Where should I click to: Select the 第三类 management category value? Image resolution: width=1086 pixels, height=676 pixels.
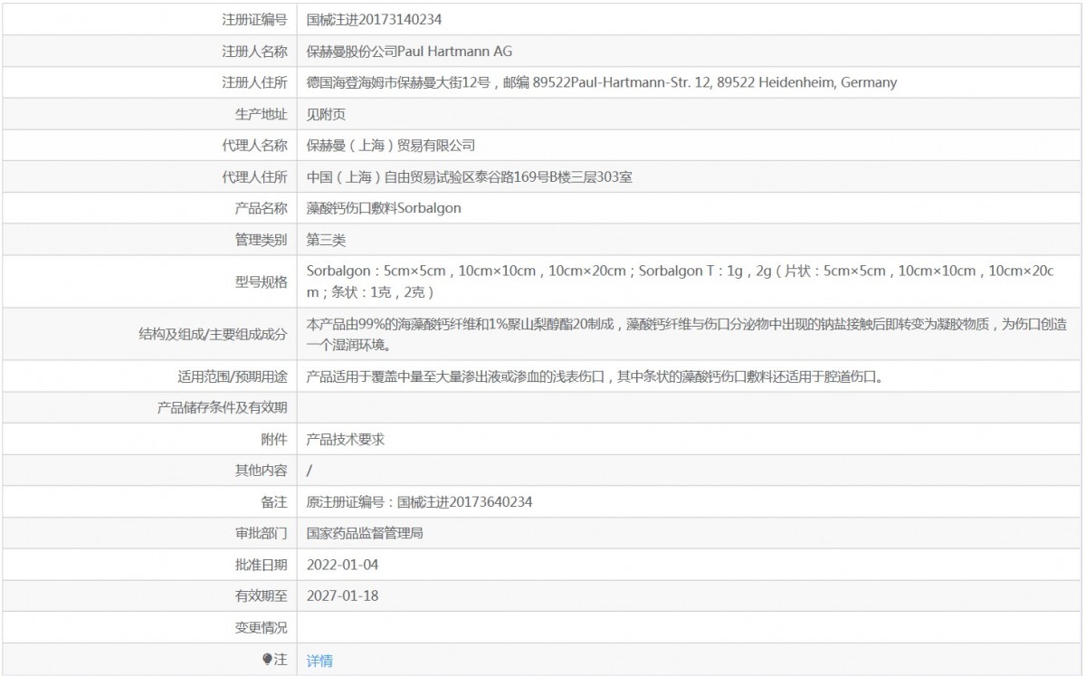(x=327, y=240)
